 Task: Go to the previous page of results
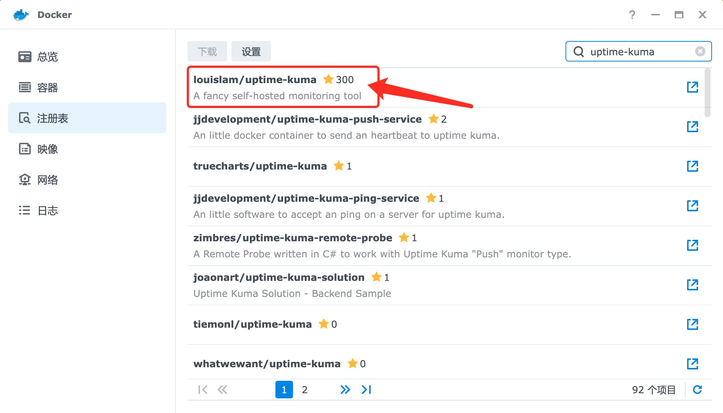(x=222, y=390)
